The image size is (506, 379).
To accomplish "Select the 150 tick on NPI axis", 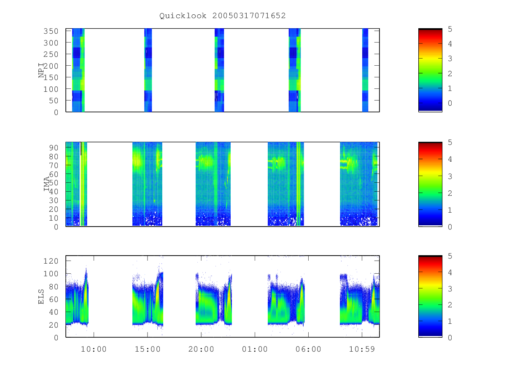I will pos(52,77).
